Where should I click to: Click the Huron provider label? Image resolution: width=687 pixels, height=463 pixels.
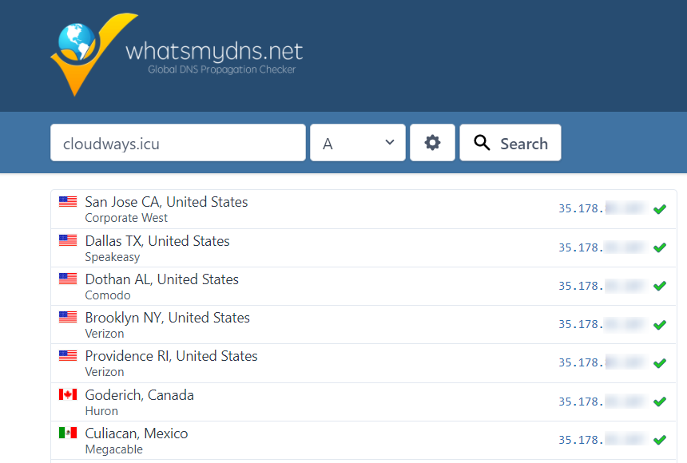pos(101,411)
